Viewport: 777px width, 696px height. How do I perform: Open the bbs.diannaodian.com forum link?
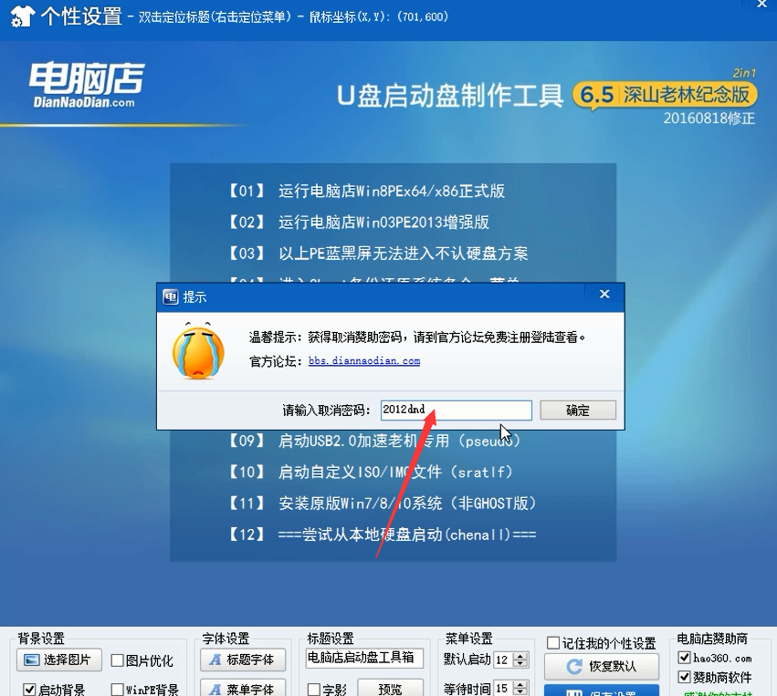(x=364, y=361)
